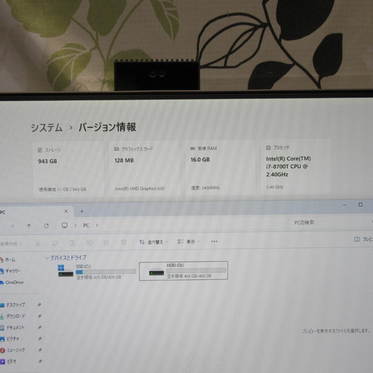Open the HDD (D:) drive
373x373 pixels.
coord(183,271)
